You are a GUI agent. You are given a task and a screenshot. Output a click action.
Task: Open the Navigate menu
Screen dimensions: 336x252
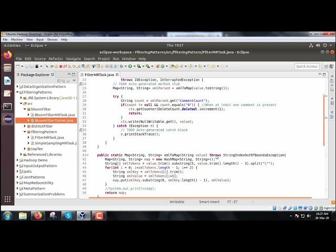pyautogui.click(x=73, y=59)
